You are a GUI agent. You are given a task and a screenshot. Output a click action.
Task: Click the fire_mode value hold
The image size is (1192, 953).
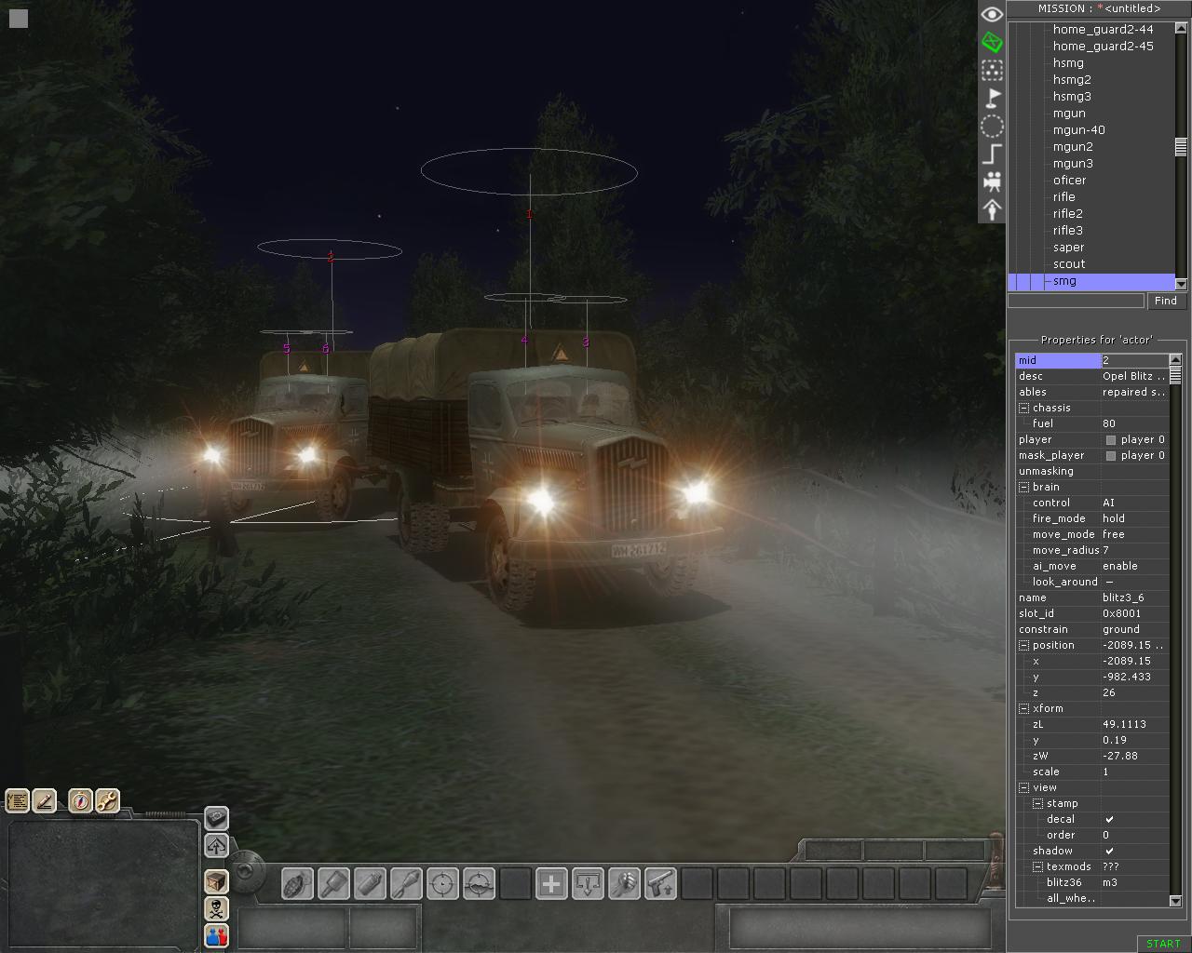tap(1134, 519)
